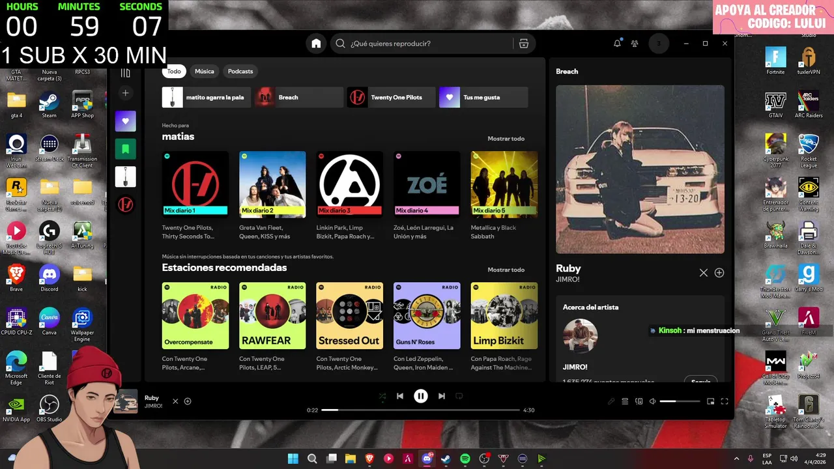Viewport: 834px width, 469px height.
Task: Open shovel playlist in sidebar
Action: 126,177
